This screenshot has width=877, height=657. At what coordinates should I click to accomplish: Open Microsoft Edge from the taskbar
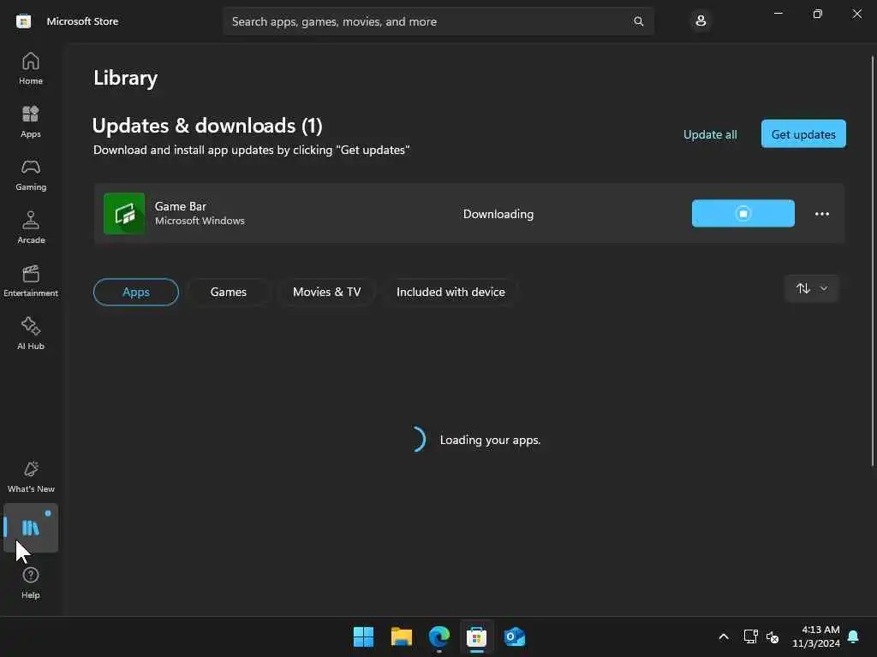[x=439, y=636]
